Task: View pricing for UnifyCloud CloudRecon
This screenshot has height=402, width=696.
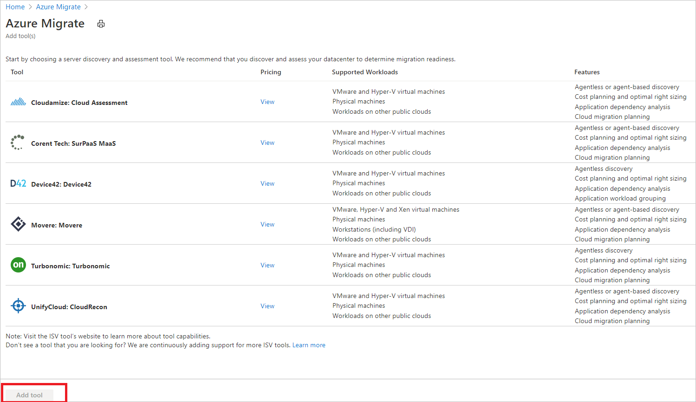Action: [x=267, y=306]
